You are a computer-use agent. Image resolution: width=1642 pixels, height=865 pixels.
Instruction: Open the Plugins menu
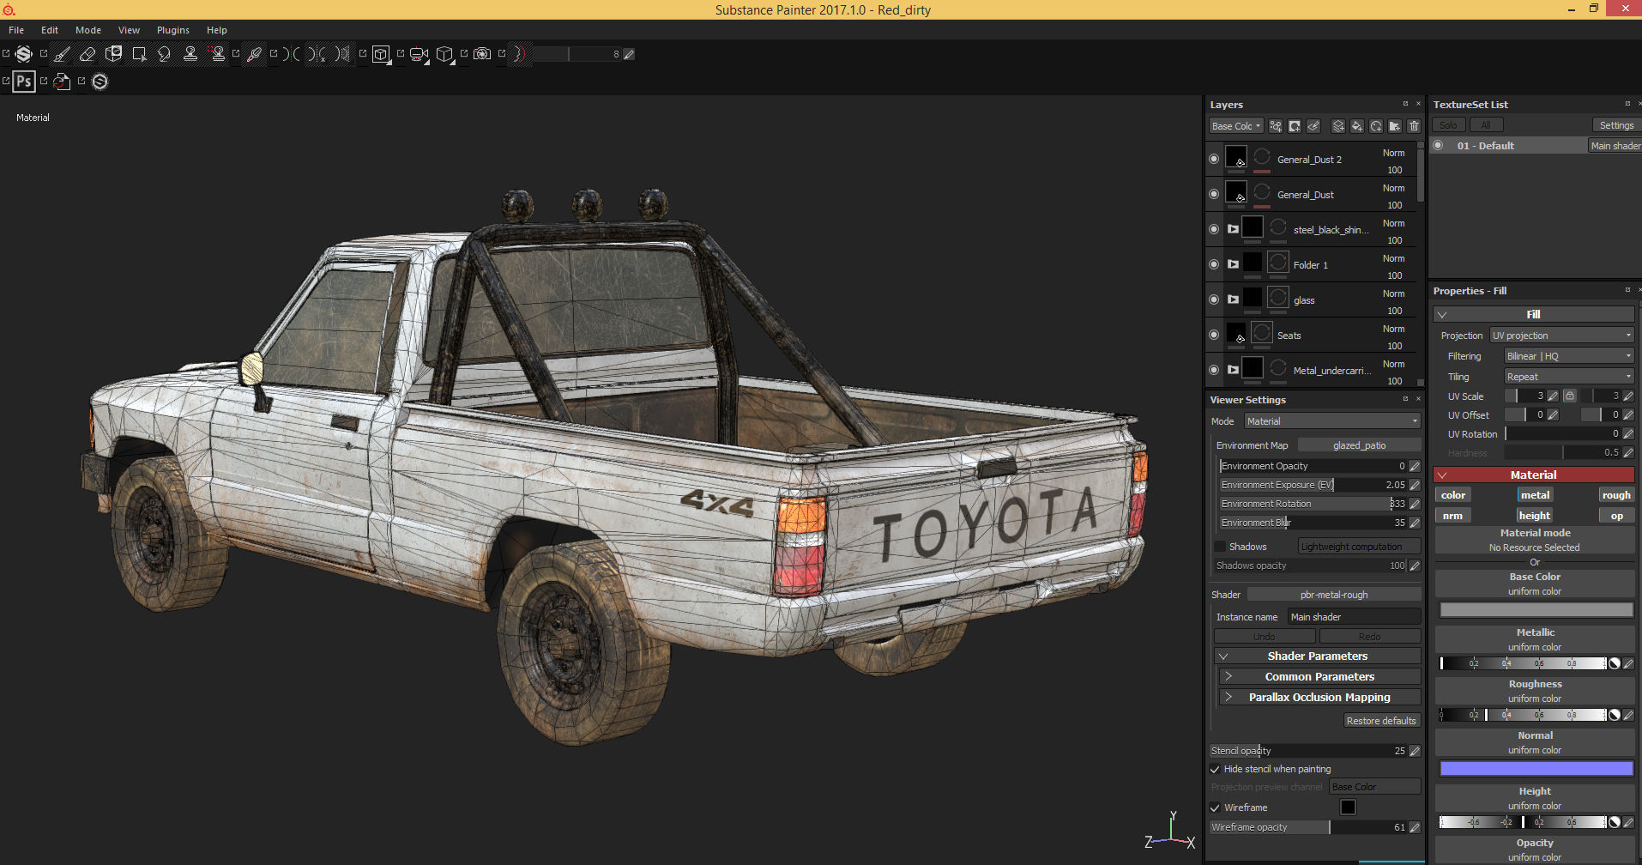[173, 30]
